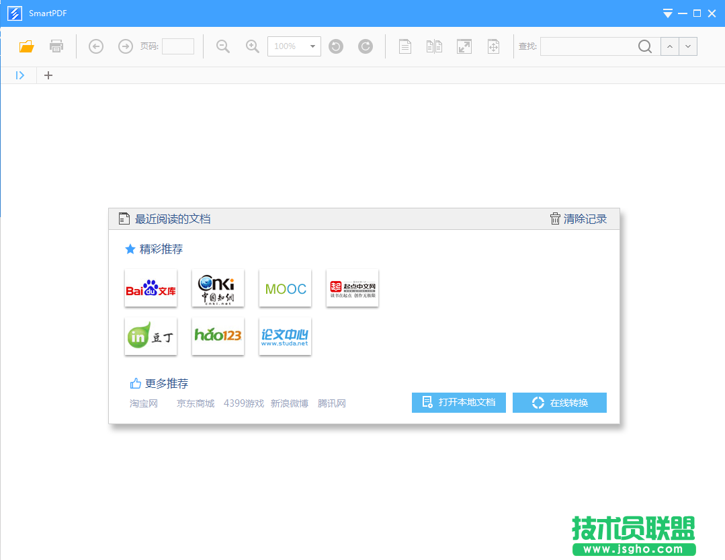Close the SmartPDF window
Viewport: 725px width, 560px height.
pyautogui.click(x=712, y=13)
